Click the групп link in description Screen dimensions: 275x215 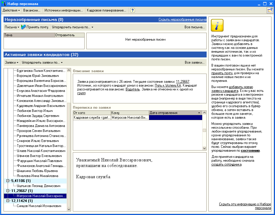point(81,93)
